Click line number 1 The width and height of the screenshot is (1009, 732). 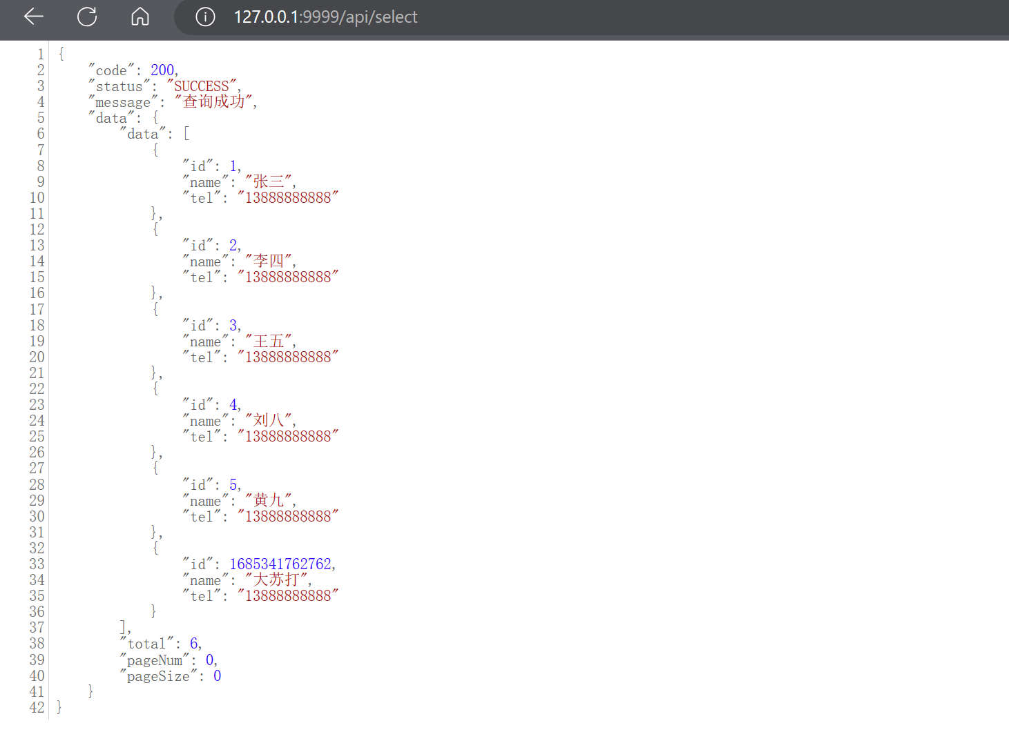pyautogui.click(x=41, y=55)
